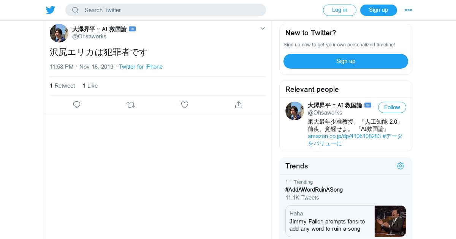The width and height of the screenshot is (456, 239).
Task: Click the search magnifier icon
Action: 75,10
